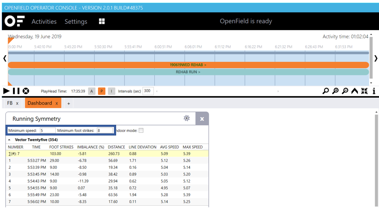Switch to the FB tab
The width and height of the screenshot is (379, 210).
[x=9, y=103]
